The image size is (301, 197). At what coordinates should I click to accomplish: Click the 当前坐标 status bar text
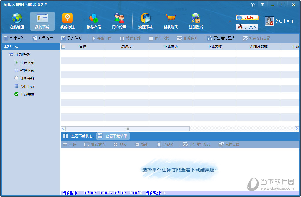70,193
